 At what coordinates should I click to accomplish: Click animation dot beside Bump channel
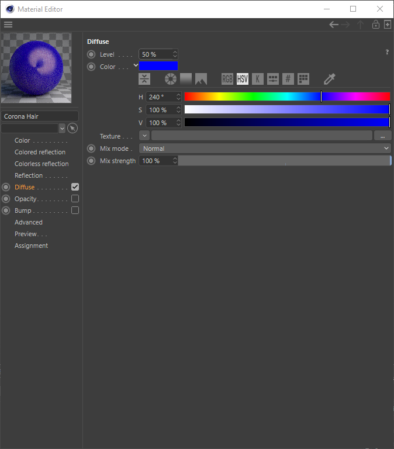[x=6, y=210]
